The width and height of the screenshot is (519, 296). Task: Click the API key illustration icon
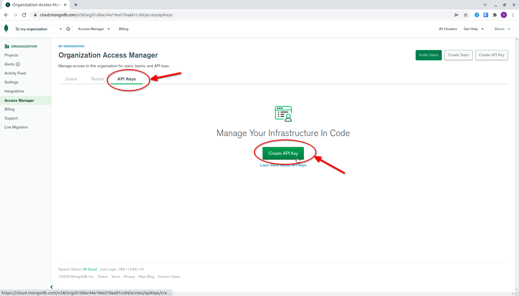(x=283, y=114)
